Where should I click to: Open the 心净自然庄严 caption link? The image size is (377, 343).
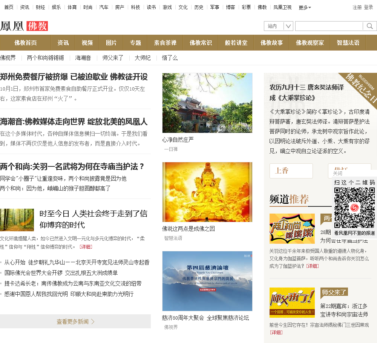click(178, 140)
